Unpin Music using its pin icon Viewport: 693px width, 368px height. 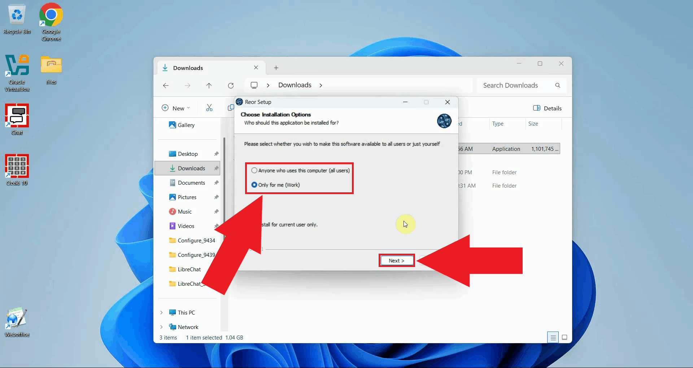point(216,211)
